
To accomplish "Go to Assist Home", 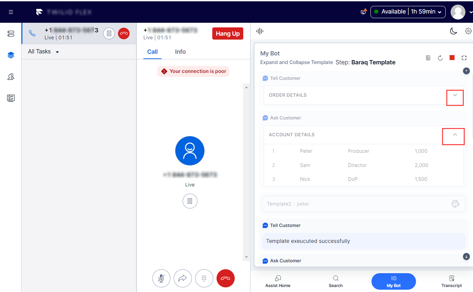I will [278, 281].
